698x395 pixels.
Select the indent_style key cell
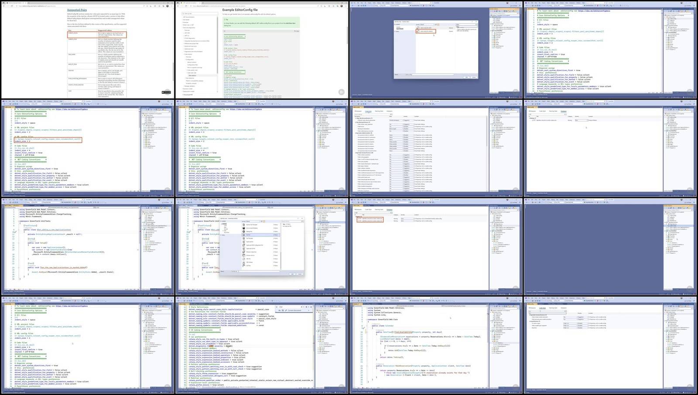tap(82, 35)
